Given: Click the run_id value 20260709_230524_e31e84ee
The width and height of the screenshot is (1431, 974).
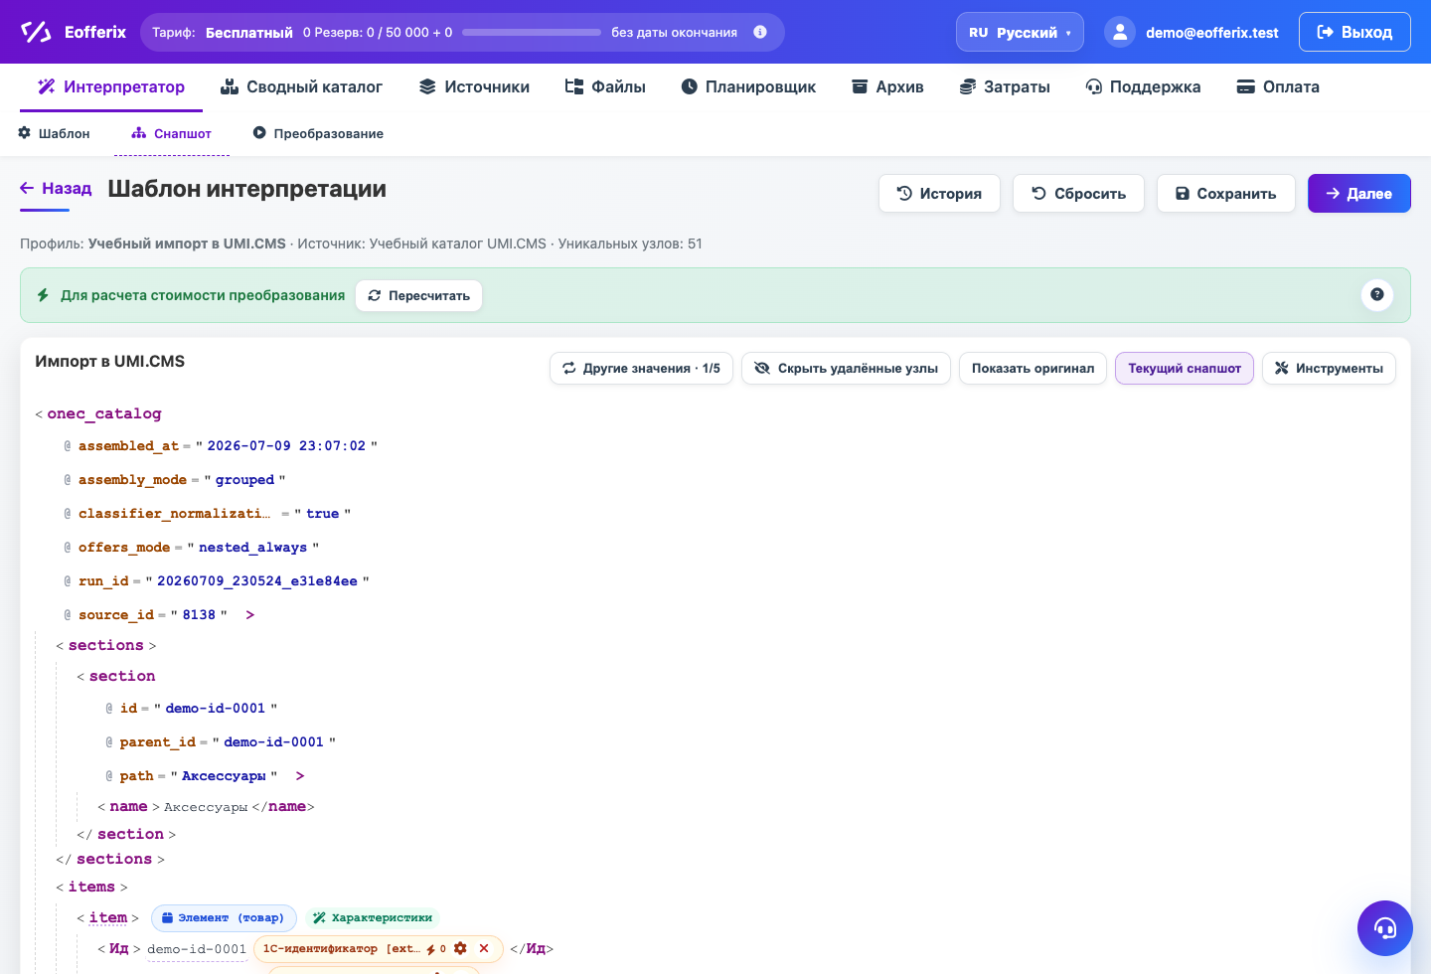Looking at the screenshot, I should pyautogui.click(x=257, y=581).
